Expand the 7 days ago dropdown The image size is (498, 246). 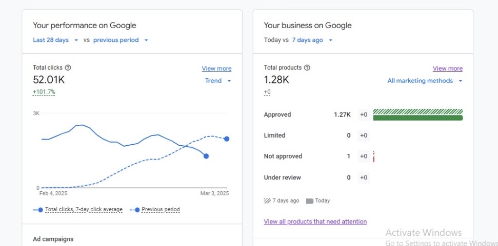click(x=312, y=40)
